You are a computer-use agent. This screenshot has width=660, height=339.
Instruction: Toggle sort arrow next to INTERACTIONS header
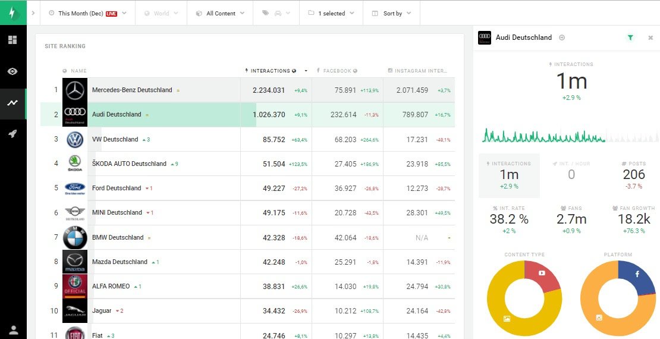tap(306, 71)
